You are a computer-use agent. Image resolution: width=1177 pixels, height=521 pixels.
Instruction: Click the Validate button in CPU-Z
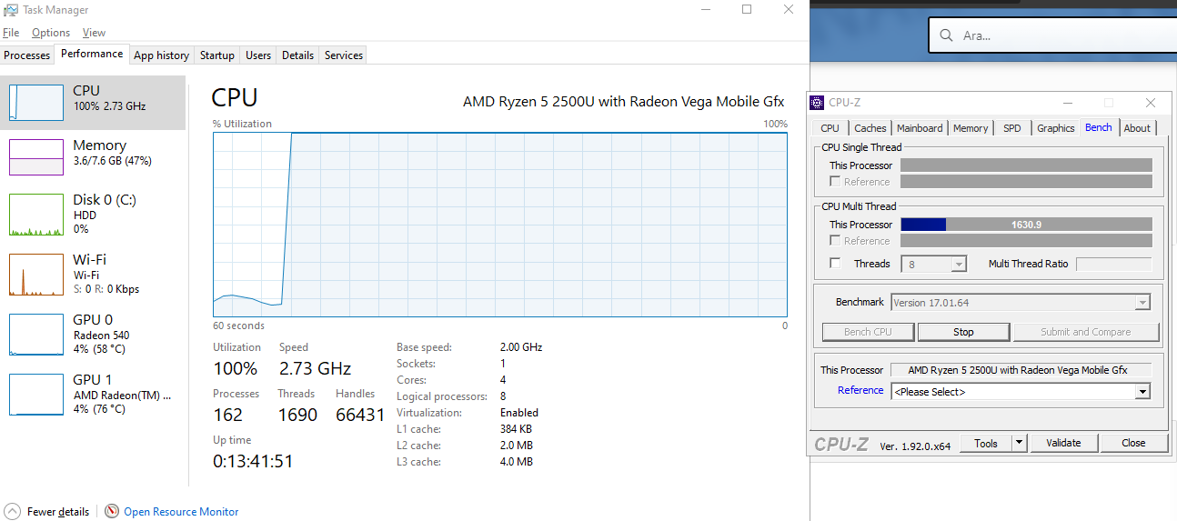click(x=1063, y=444)
